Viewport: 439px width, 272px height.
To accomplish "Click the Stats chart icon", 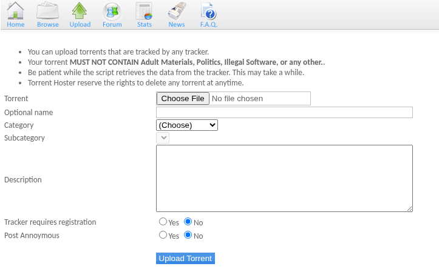I will (144, 11).
